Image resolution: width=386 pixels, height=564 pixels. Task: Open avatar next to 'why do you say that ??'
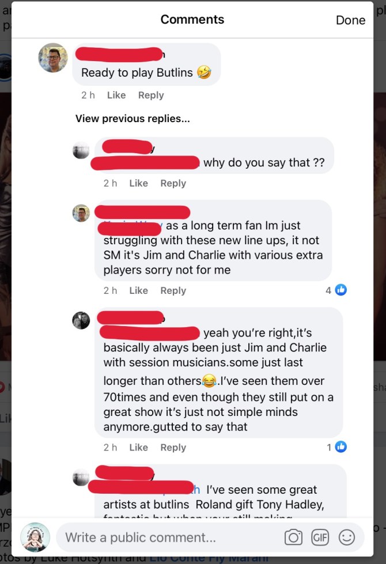pyautogui.click(x=81, y=150)
